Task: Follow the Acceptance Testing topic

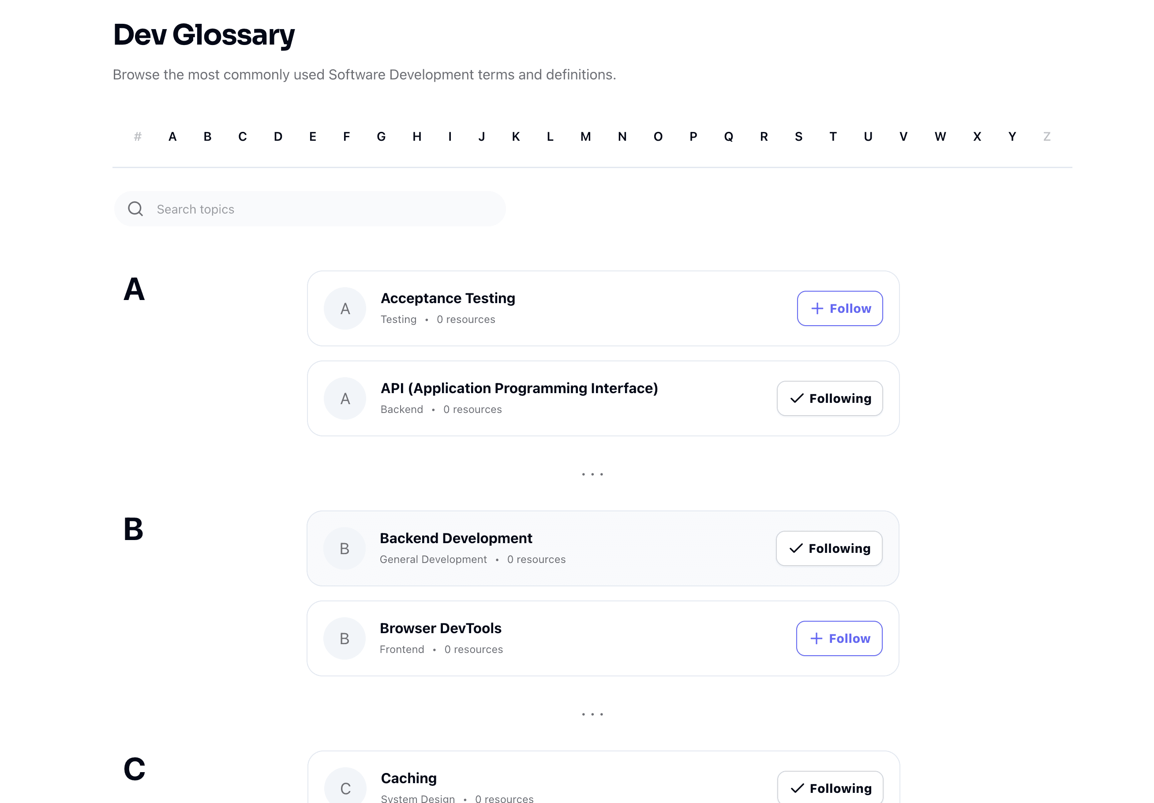Action: tap(839, 308)
